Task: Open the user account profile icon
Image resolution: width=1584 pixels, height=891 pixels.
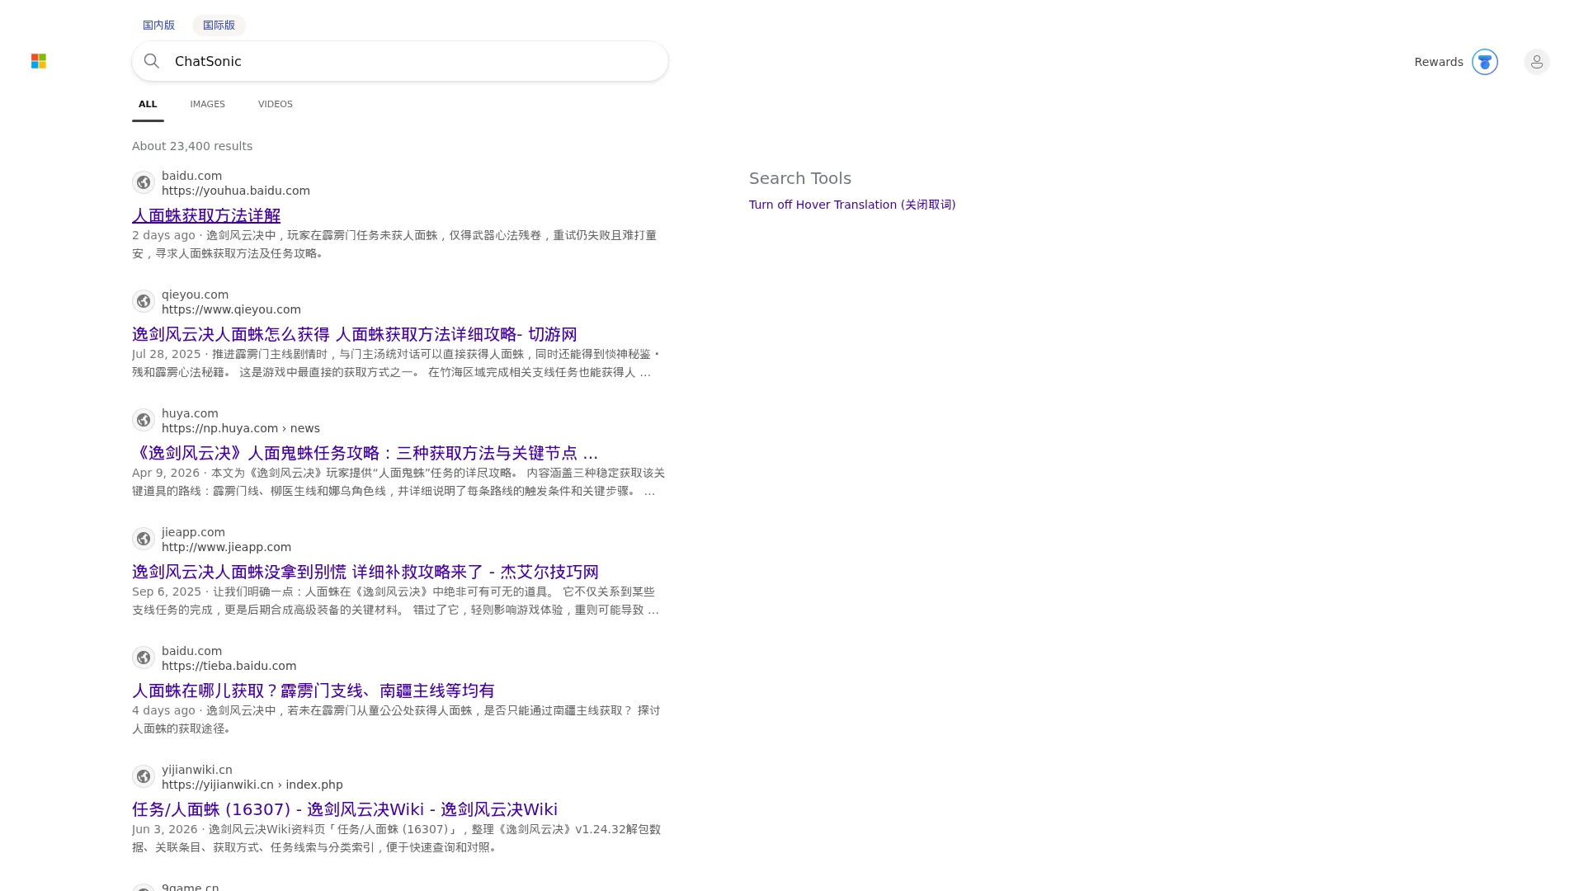Action: tap(1536, 62)
